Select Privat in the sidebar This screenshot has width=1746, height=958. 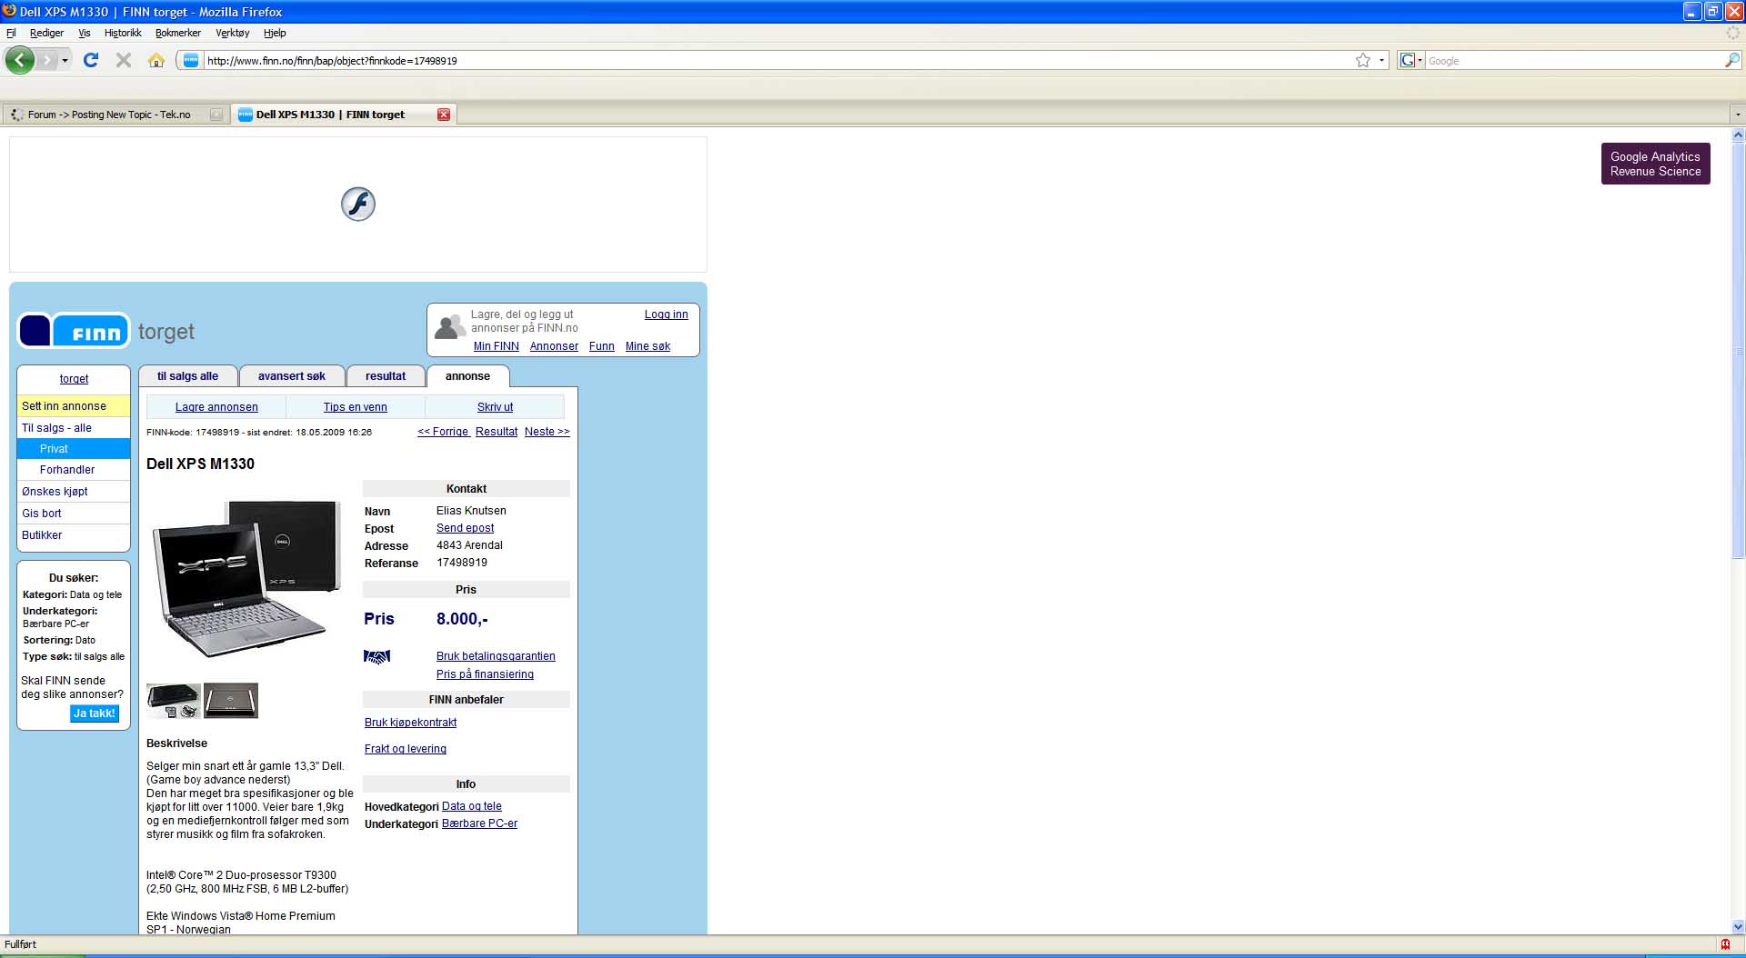point(74,449)
